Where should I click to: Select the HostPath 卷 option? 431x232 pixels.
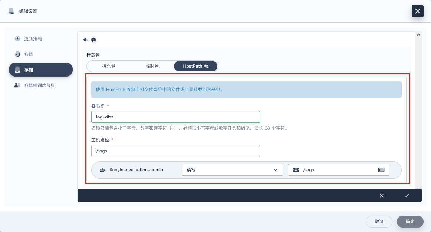(x=195, y=66)
